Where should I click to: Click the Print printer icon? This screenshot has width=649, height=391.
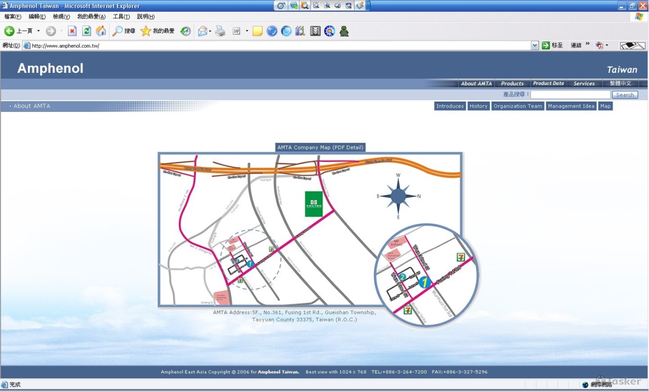220,31
